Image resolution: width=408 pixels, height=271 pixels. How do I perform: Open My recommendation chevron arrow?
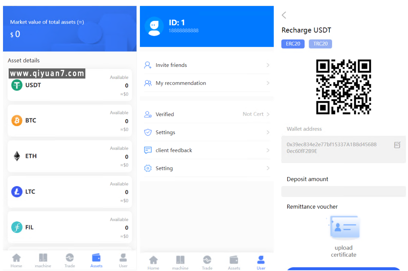point(268,83)
